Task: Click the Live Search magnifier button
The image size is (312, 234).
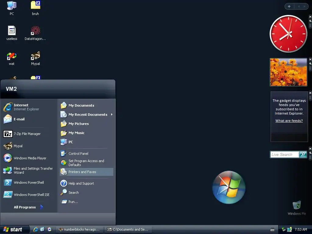Action: coord(303,154)
